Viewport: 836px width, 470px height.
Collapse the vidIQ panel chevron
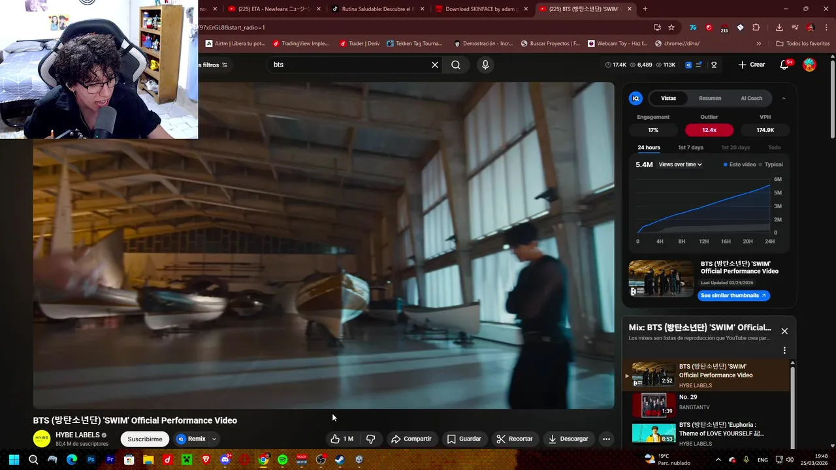pos(783,99)
